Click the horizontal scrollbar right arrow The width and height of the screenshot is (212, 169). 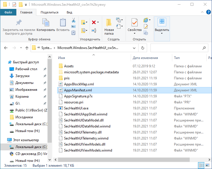pyautogui.click(x=209, y=160)
